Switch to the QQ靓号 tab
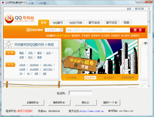The height and width of the screenshot is (117, 154). tap(58, 23)
